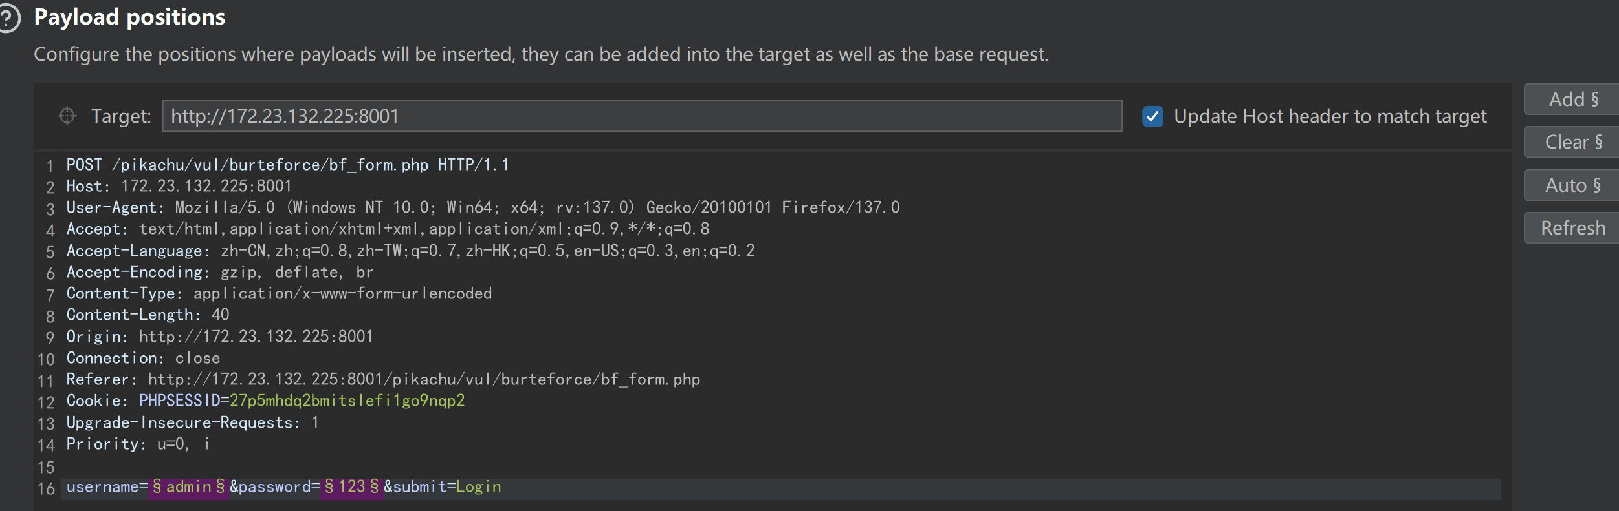
Task: Focus the Target URL input field
Action: (x=642, y=116)
